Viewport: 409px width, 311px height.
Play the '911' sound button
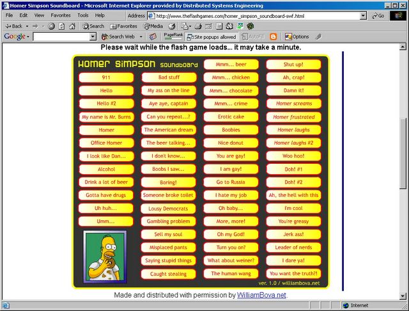click(x=106, y=77)
